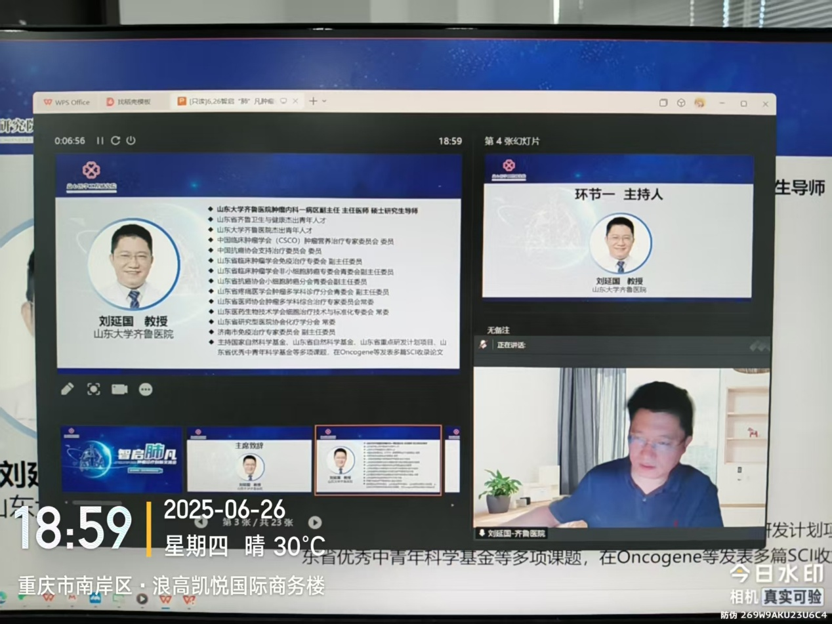Click the pause icon next to the timer
This screenshot has height=624, width=832.
coord(100,140)
